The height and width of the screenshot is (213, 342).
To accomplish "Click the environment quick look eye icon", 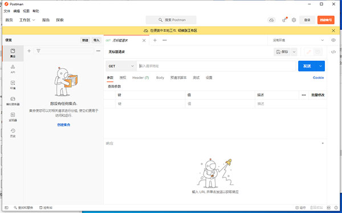I will (x=333, y=40).
